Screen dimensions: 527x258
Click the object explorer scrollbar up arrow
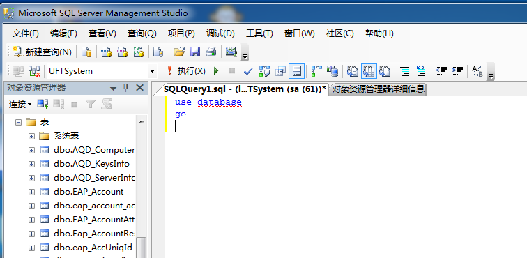coord(142,121)
